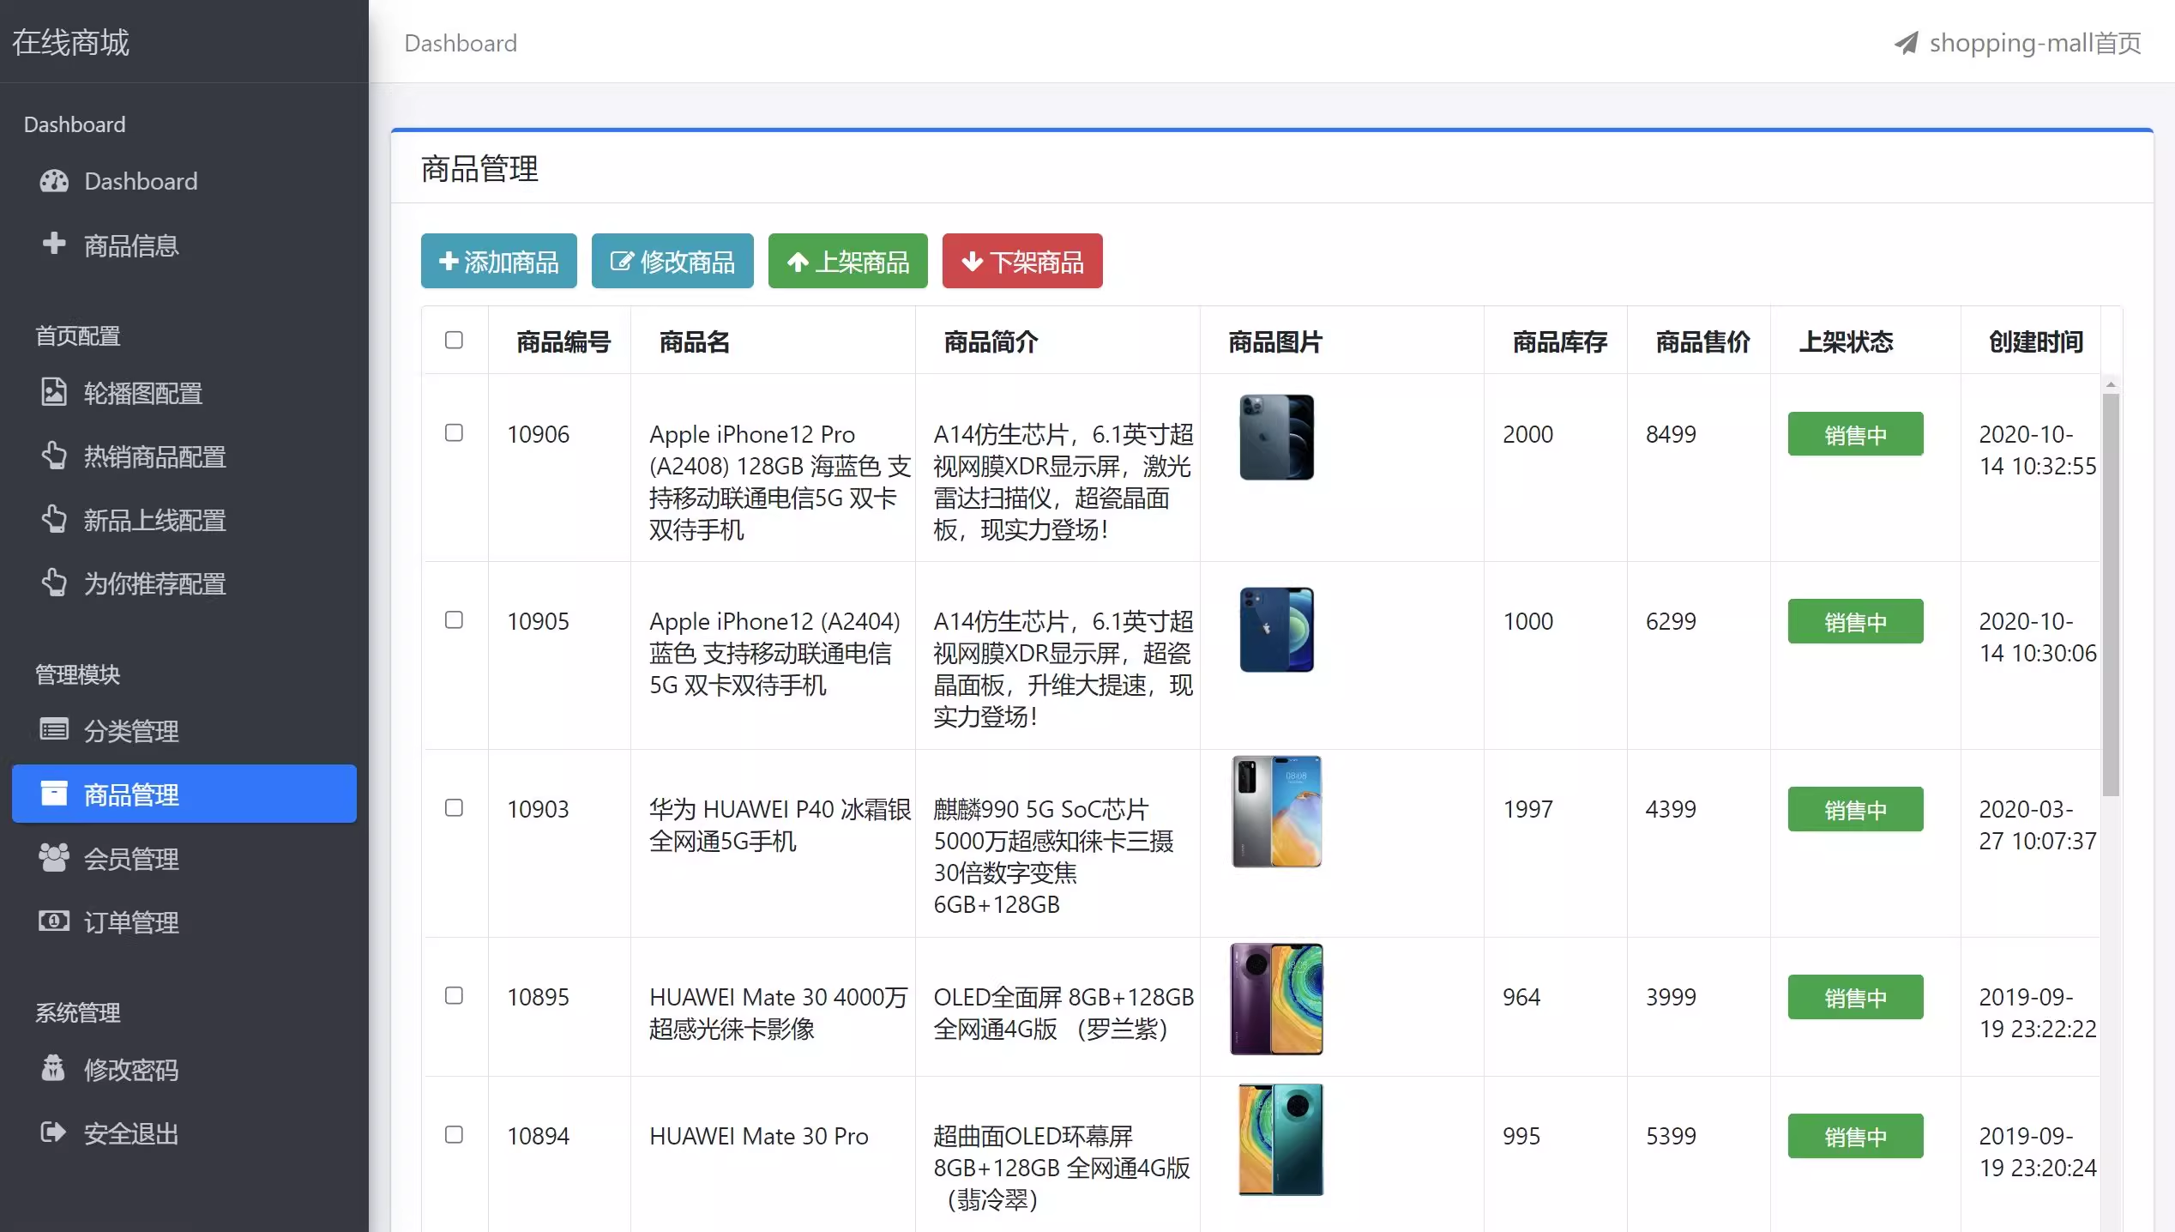The image size is (2175, 1232).
Task: Click the paper plane icon in header
Action: (x=1906, y=43)
